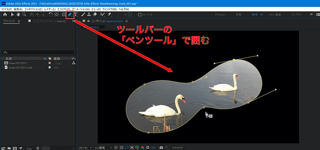
Task: Activate the Zoom magnifier tool
Action: point(24,15)
